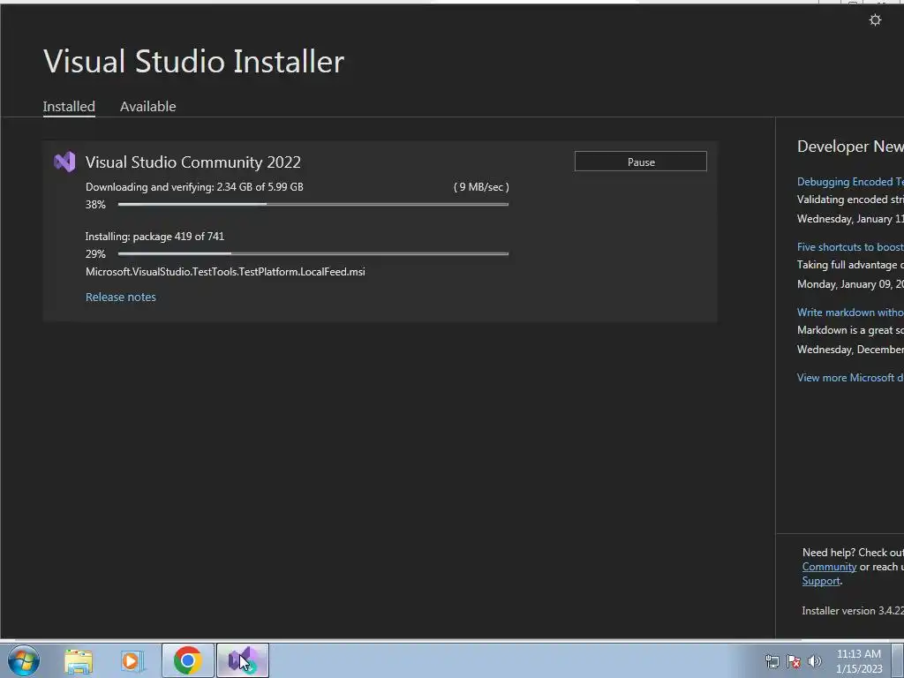Click the Visual Studio Installer heading
904x678 pixels.
tap(193, 61)
